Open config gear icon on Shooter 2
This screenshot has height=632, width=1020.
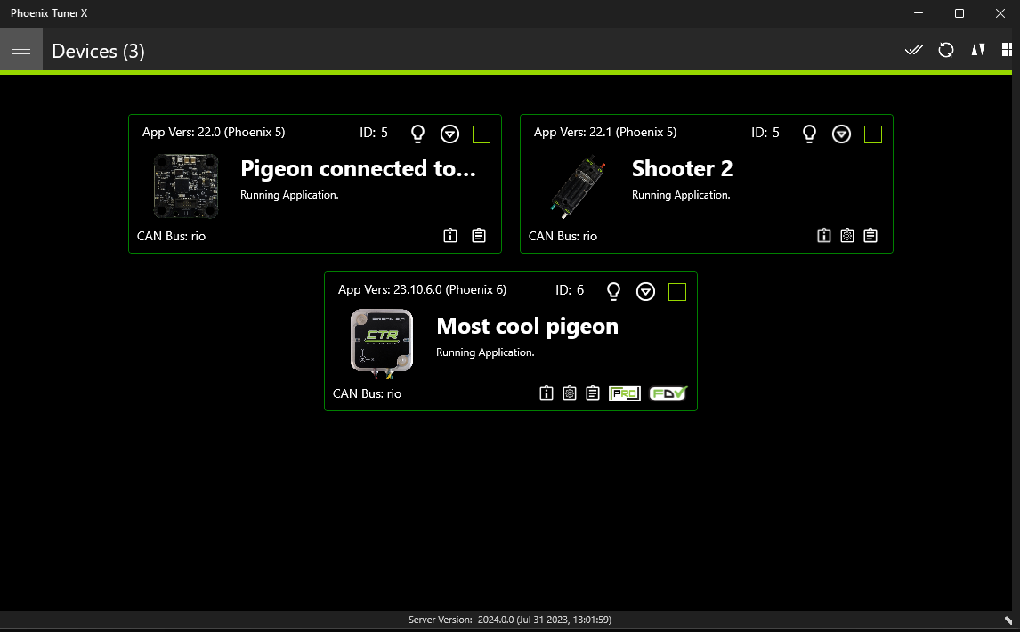tap(847, 236)
